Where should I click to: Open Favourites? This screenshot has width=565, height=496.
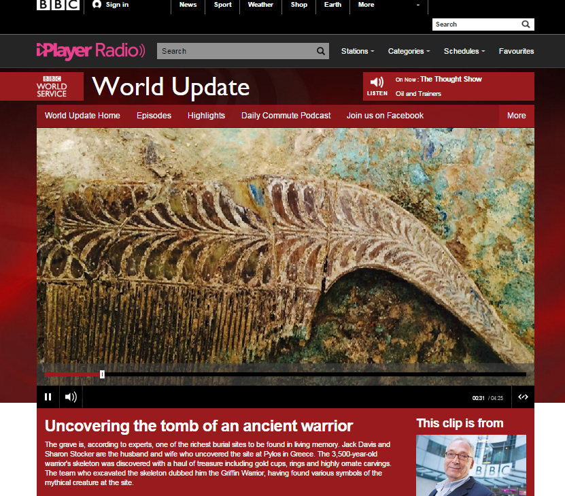click(x=516, y=51)
